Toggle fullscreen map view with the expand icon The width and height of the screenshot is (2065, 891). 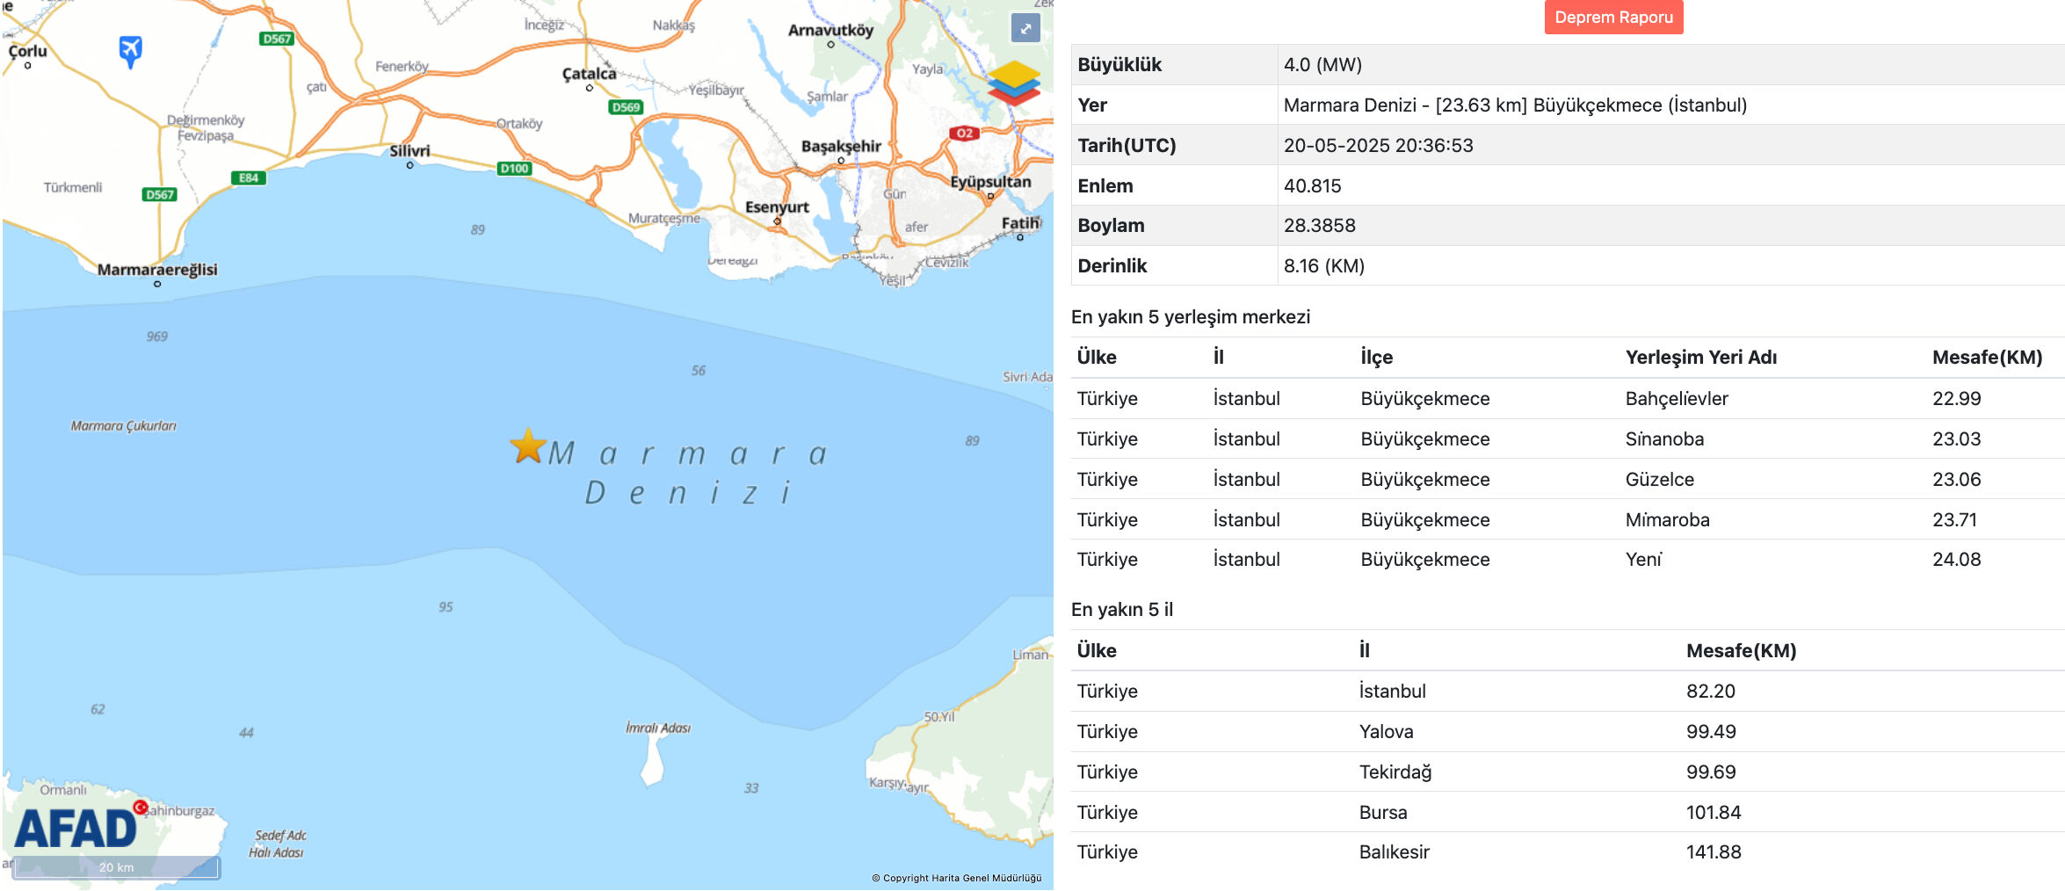point(1026,29)
